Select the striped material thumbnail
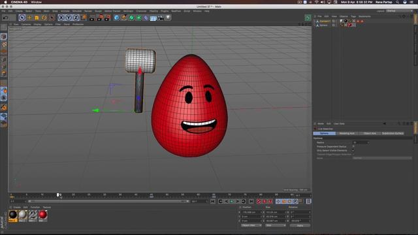418x235 pixels. 33,215
